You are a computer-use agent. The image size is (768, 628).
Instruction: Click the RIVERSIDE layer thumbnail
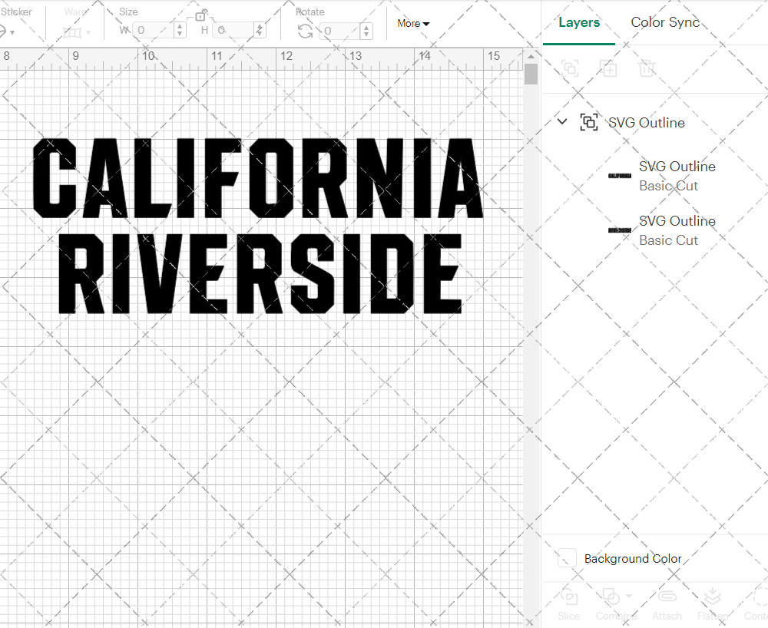(x=619, y=230)
